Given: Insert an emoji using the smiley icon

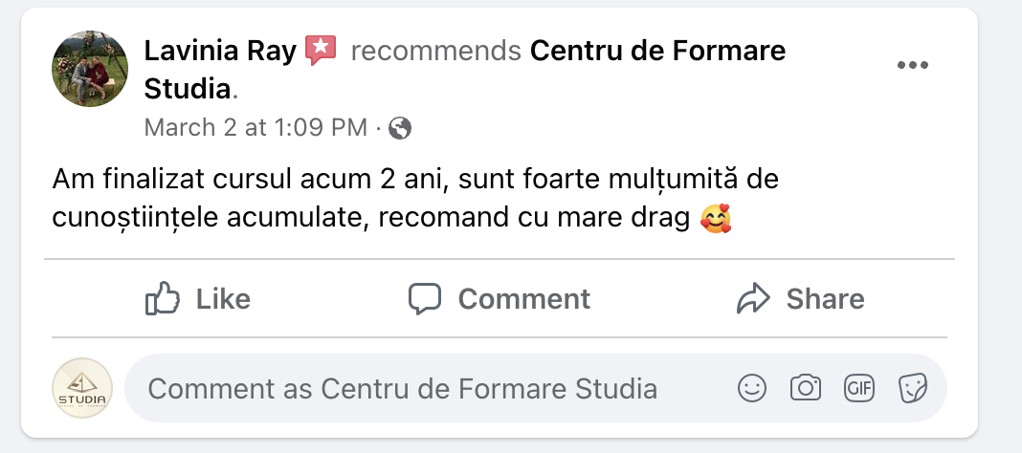Looking at the screenshot, I should pos(752,388).
